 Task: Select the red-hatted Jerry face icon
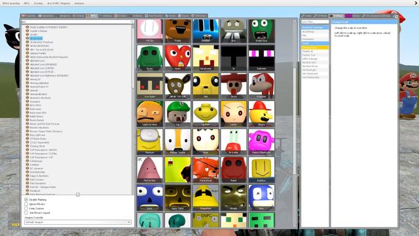(x=234, y=86)
